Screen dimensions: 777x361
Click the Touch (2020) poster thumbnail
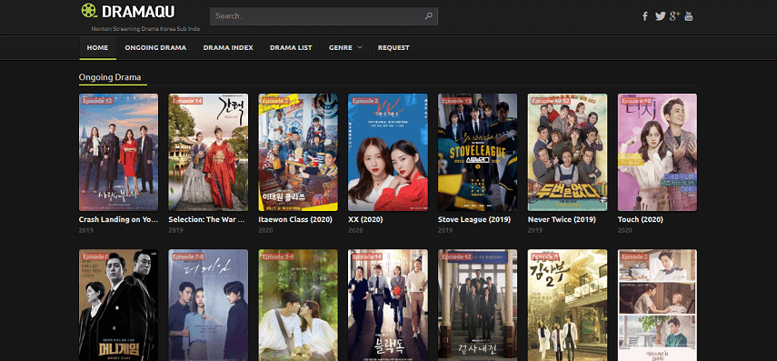[657, 152]
